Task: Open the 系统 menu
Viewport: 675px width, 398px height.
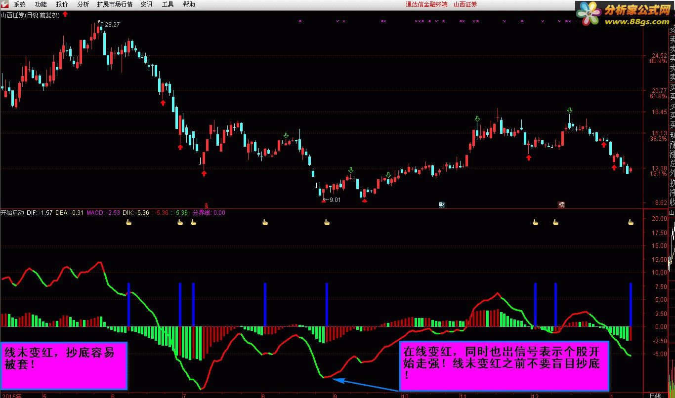Action: (20, 4)
